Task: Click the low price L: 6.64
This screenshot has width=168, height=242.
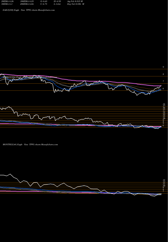Action: (58, 4)
